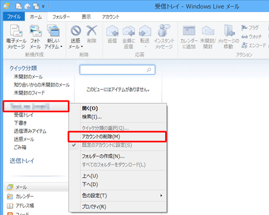Click the magnifier search icon
Image resolution: width=269 pixels, height=215 pixels.
point(149,70)
